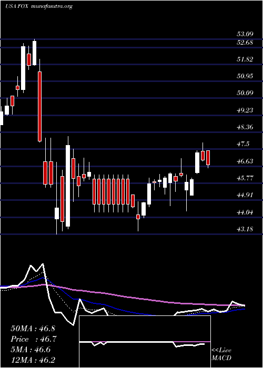Select the 43.18 price level label
Viewport: 263px width, 368px height.
[245, 229]
